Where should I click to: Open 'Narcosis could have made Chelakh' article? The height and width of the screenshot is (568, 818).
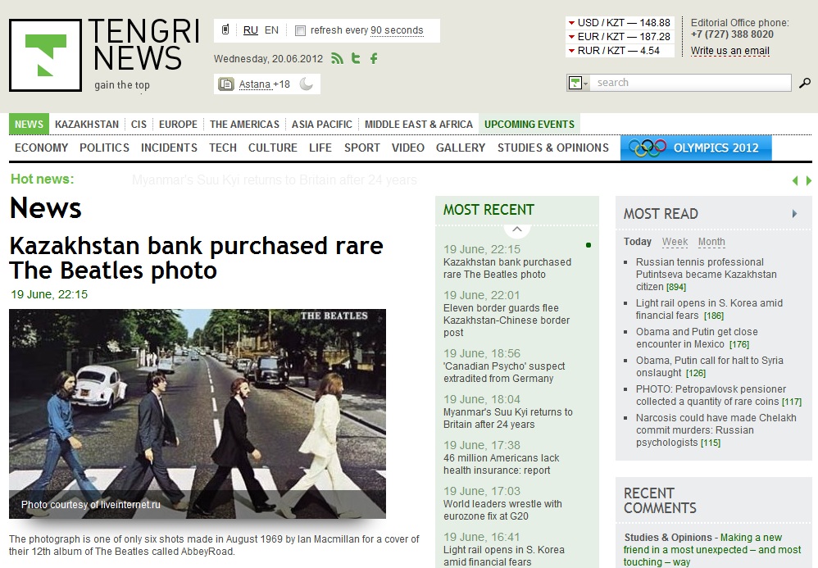click(716, 430)
